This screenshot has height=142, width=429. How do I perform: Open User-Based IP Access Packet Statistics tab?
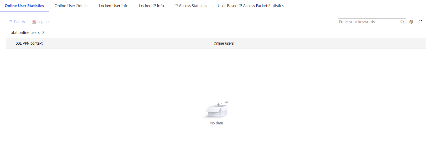click(251, 6)
